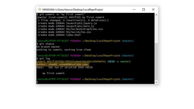Click the '5 files changed' summary line
The height and width of the screenshot is (109, 194).
pyautogui.click(x=73, y=20)
